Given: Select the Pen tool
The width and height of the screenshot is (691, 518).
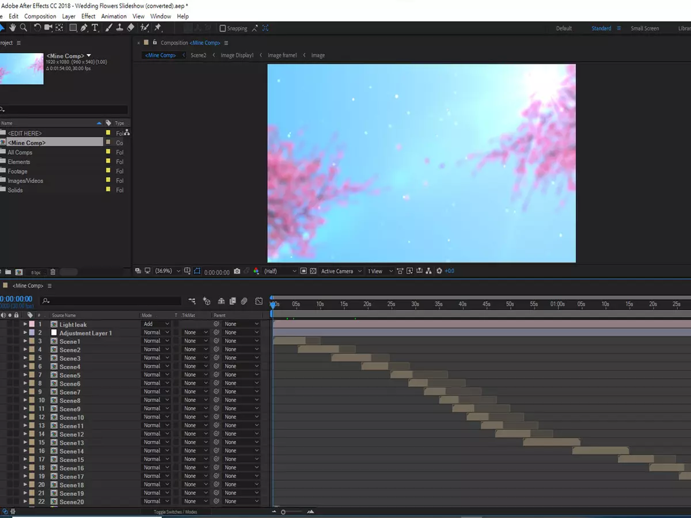Looking at the screenshot, I should click(84, 28).
